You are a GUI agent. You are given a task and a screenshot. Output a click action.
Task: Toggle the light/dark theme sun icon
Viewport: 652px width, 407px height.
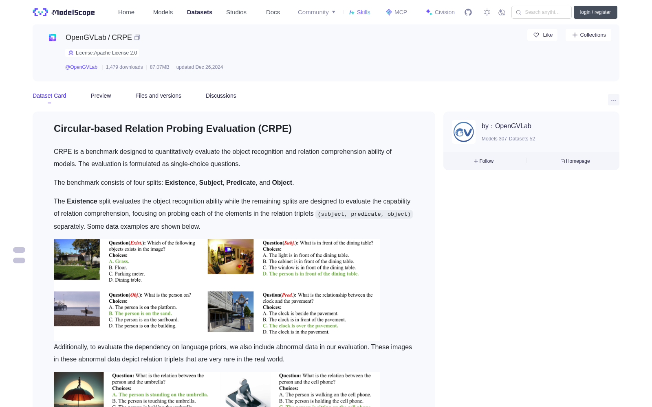pyautogui.click(x=487, y=12)
